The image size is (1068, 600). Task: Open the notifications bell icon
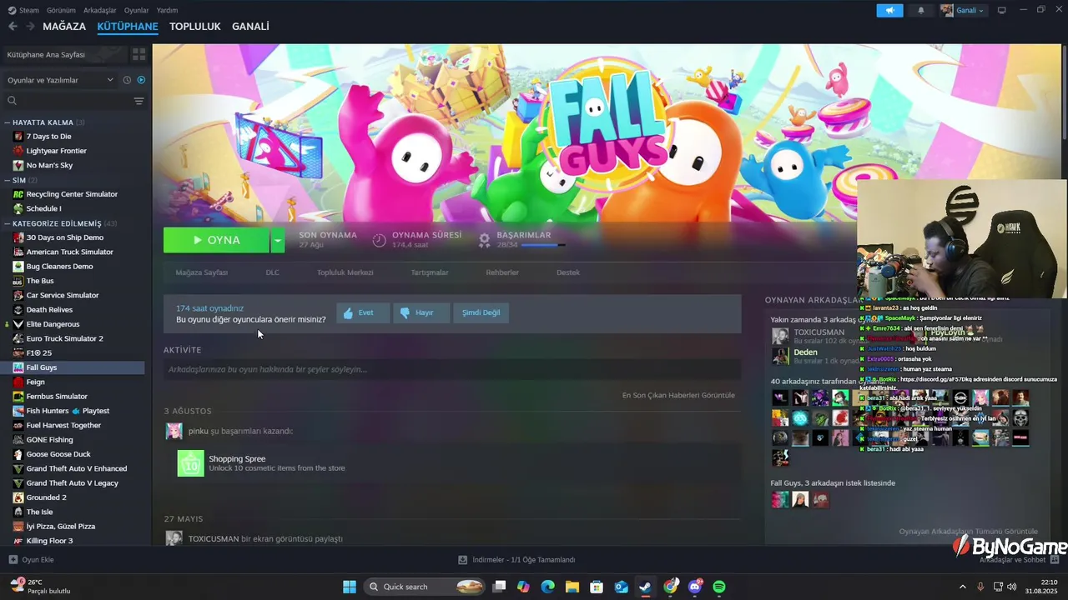[921, 10]
